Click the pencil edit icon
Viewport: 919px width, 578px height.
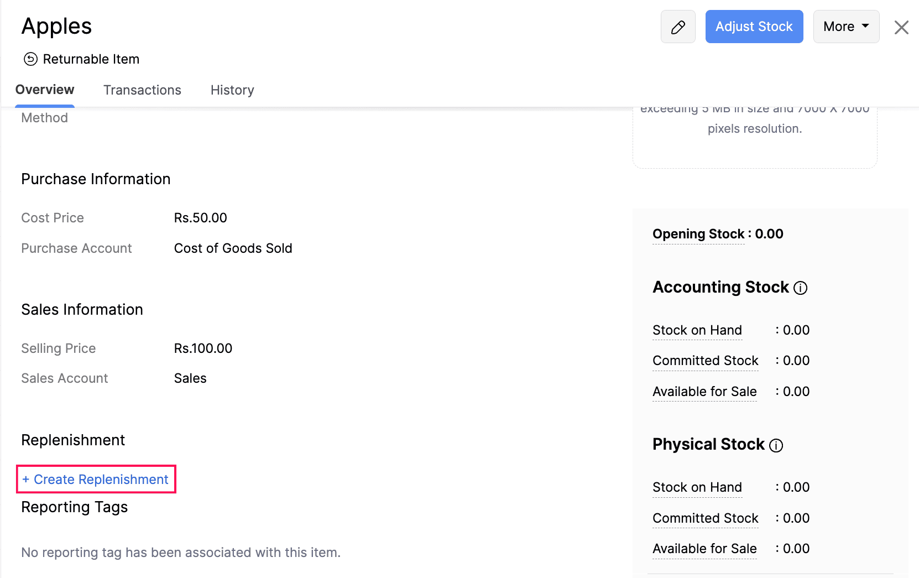tap(678, 27)
